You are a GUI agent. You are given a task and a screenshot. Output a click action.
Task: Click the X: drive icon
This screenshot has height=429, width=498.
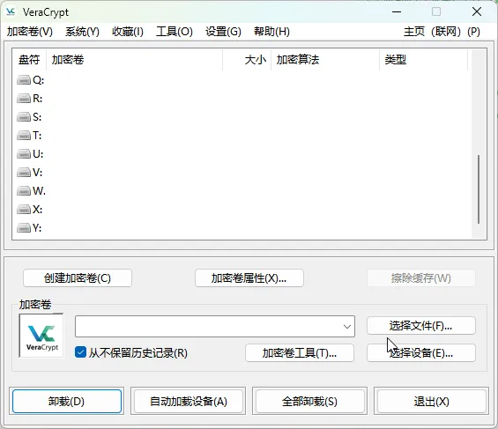coord(24,209)
